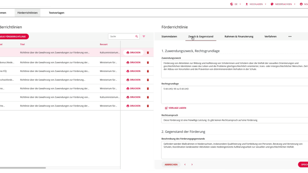Open the NIEDERSACHSEN dropdown

pos(283,4)
